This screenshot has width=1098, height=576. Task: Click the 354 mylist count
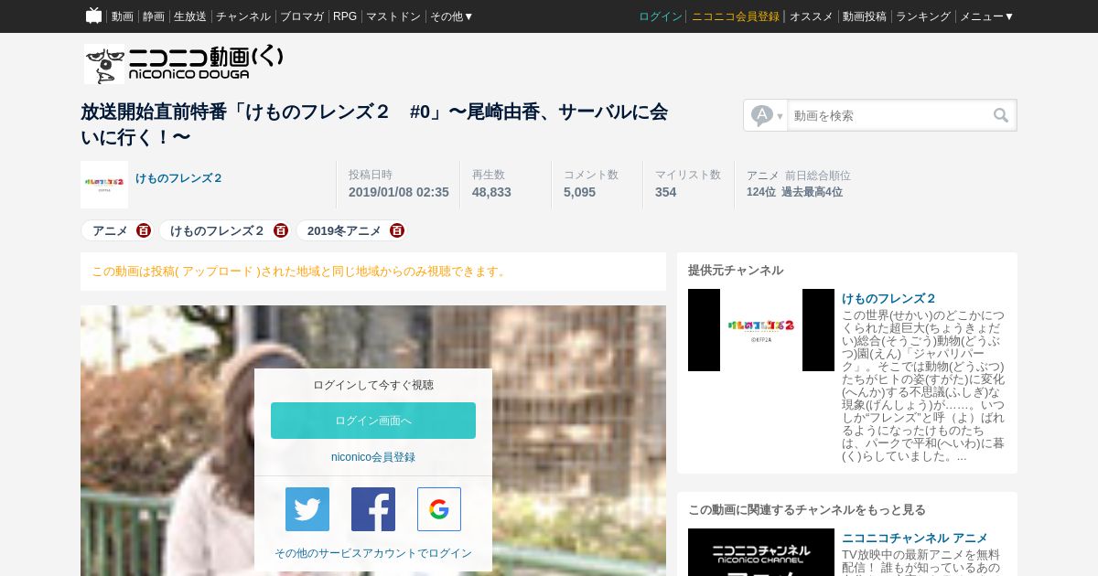tap(665, 192)
